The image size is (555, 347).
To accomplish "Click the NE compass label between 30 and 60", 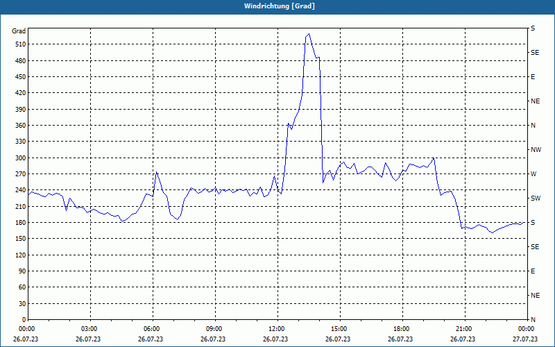I will 535,296.
